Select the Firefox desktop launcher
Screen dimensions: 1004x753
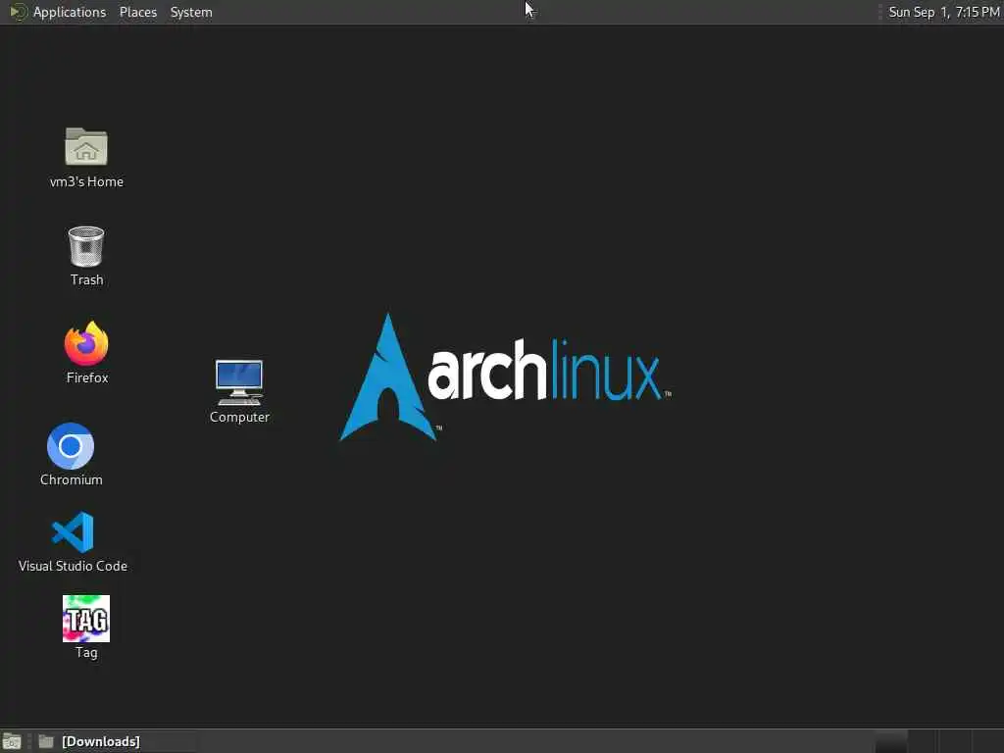(x=86, y=344)
